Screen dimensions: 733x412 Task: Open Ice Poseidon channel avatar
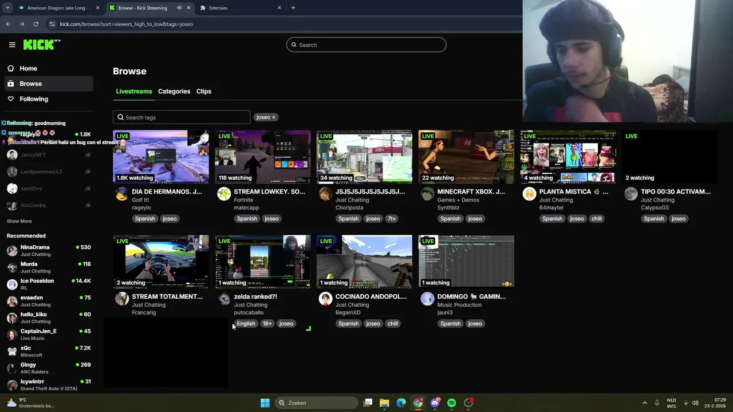tap(12, 284)
